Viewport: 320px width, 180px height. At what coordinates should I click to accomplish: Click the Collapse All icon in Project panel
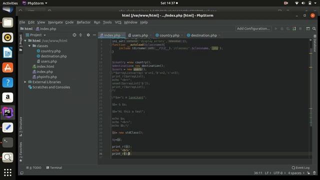pos(80,35)
